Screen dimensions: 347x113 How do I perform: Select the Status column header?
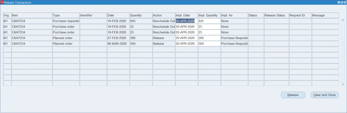click(x=256, y=15)
